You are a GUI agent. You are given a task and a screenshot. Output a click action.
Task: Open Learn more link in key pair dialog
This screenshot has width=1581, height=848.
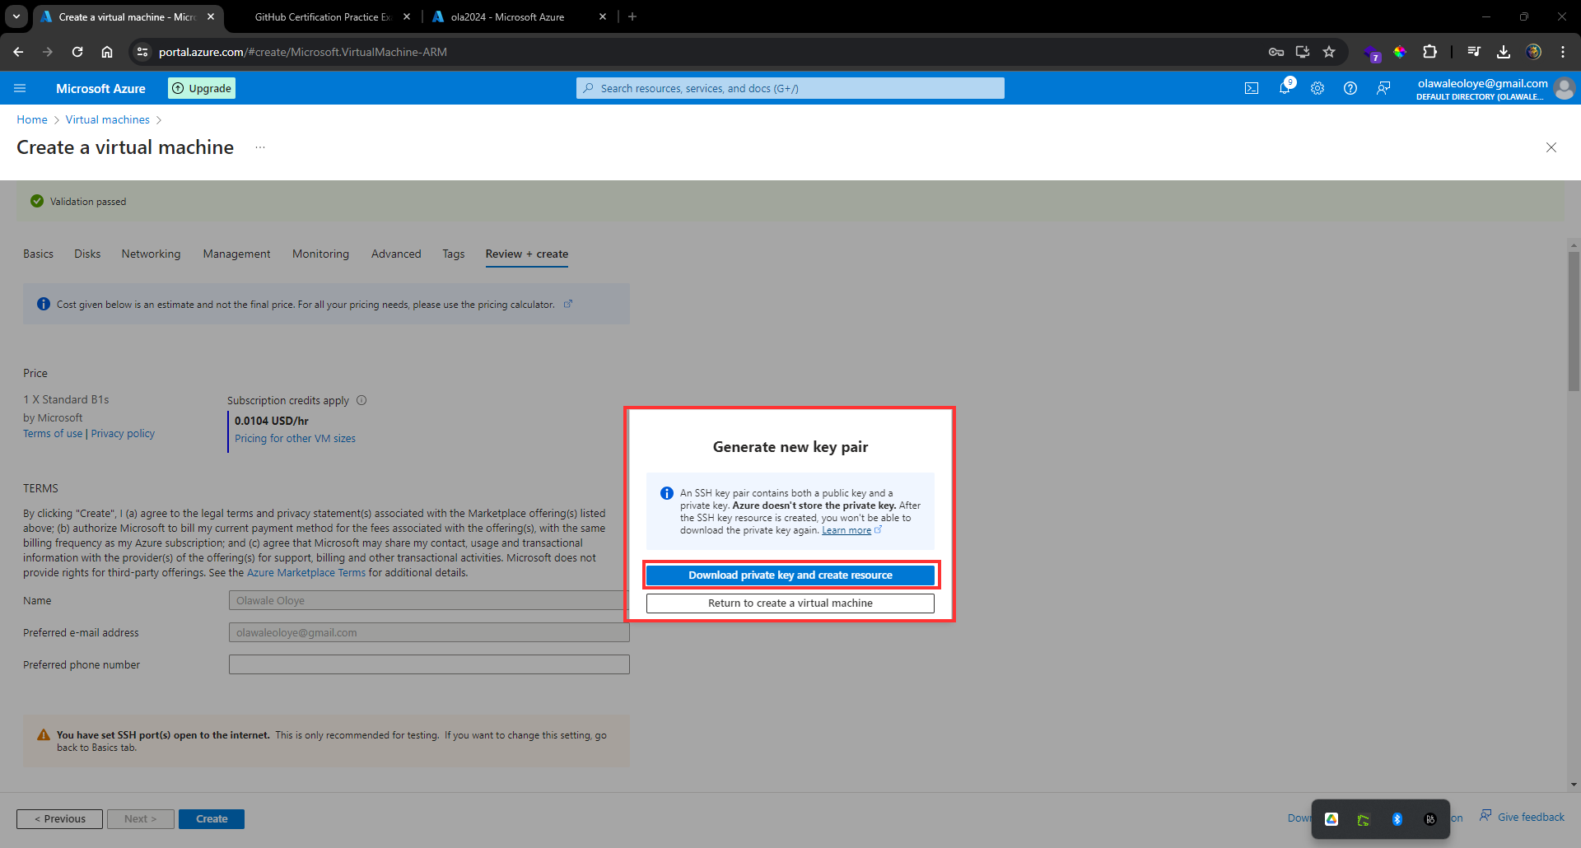[x=846, y=530]
